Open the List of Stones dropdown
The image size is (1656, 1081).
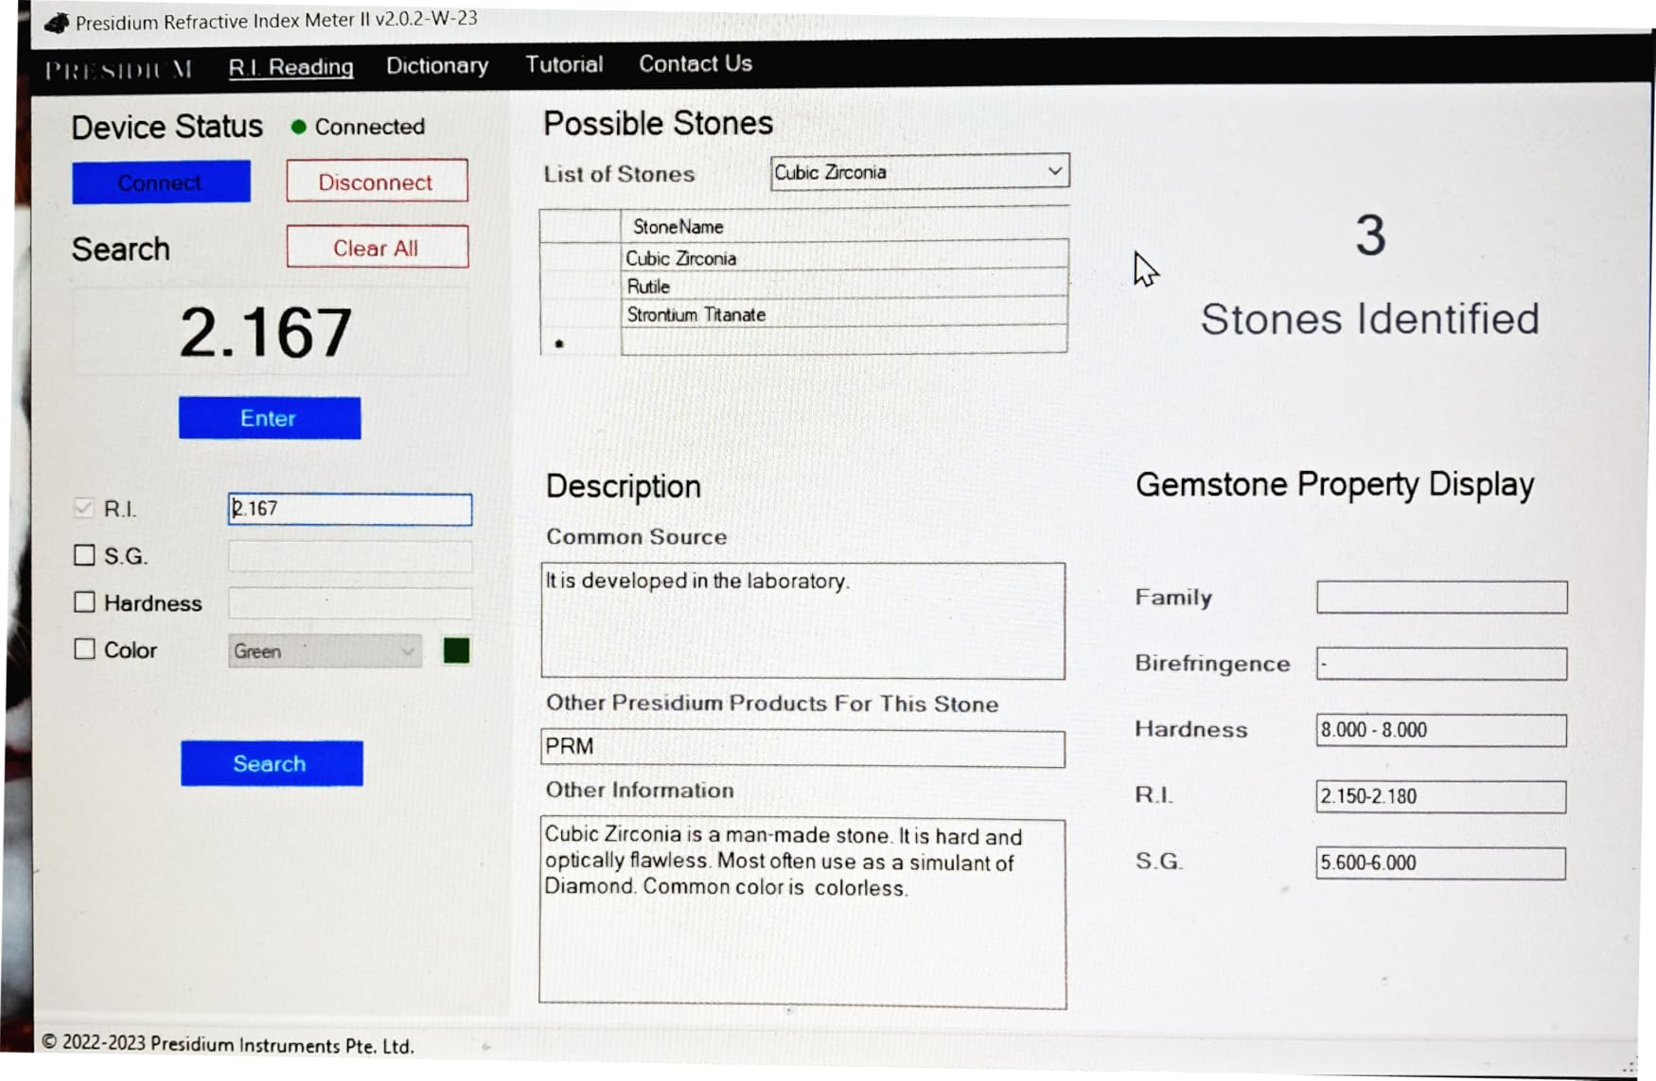(920, 172)
